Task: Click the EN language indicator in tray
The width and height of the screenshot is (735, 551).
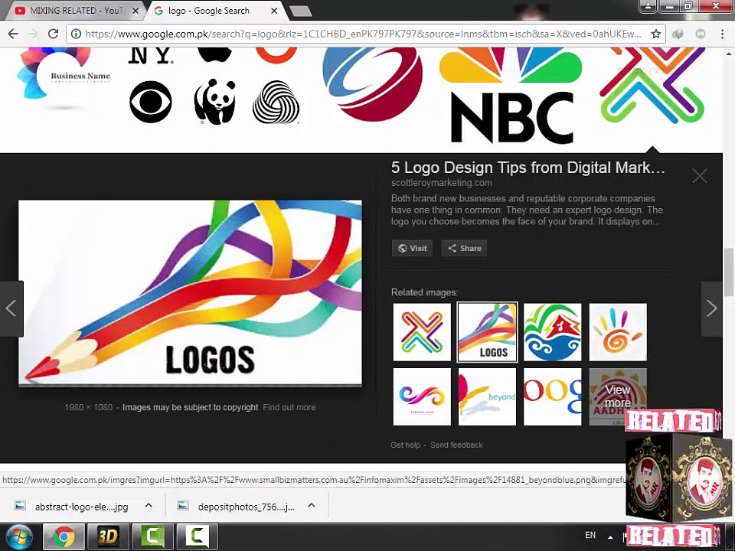Action: click(x=590, y=535)
